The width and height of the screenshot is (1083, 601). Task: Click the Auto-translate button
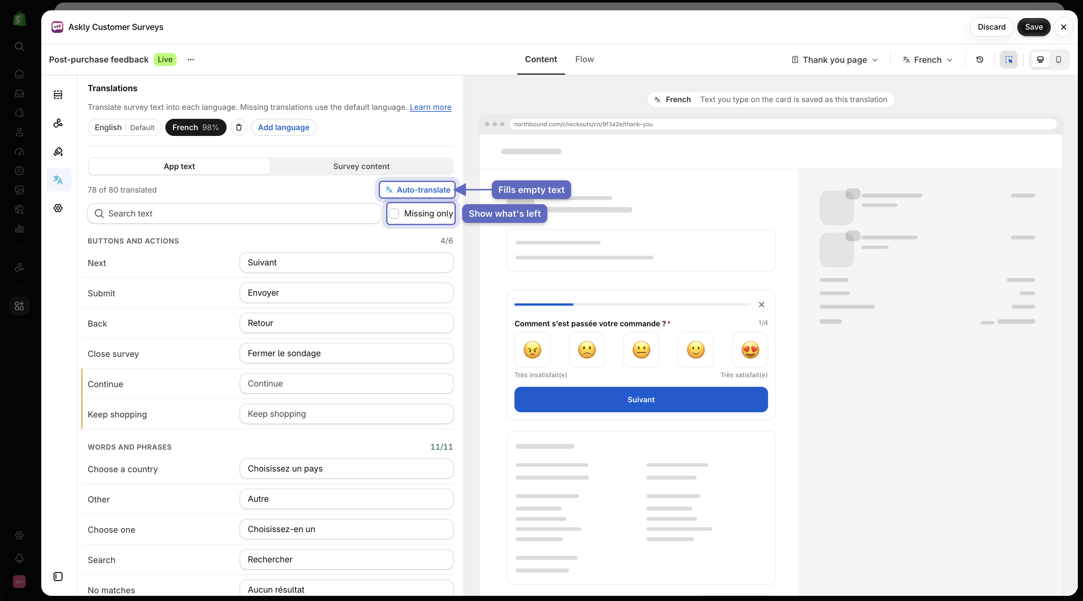[417, 190]
